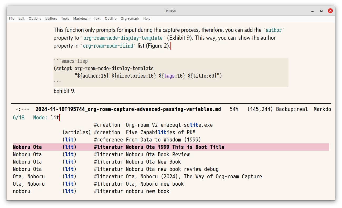Click the `author` inline code text
The height and width of the screenshot is (208, 342).
[274, 30]
